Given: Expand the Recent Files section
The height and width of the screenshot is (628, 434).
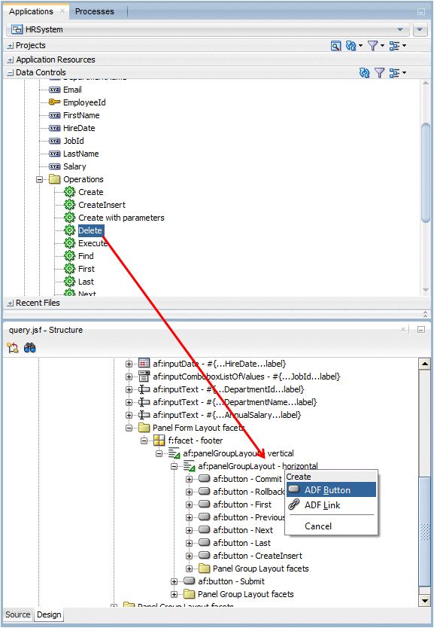Looking at the screenshot, I should (11, 303).
